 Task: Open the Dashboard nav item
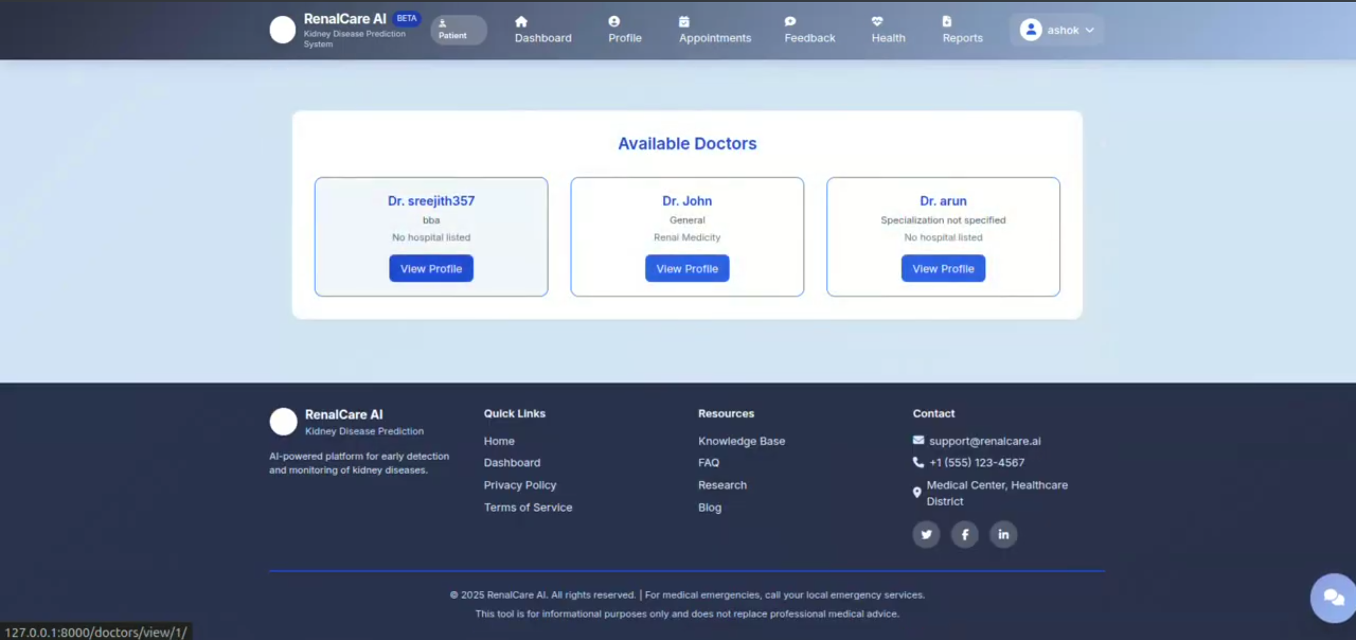(543, 30)
